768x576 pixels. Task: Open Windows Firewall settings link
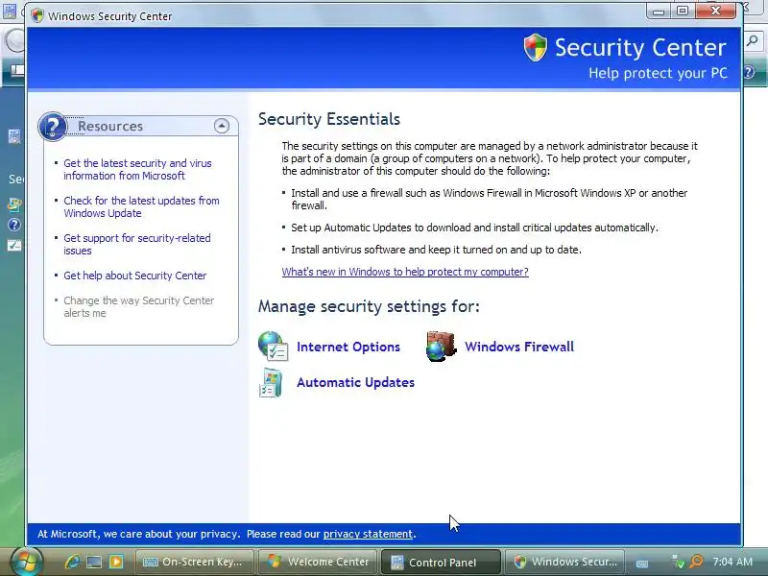coord(519,347)
